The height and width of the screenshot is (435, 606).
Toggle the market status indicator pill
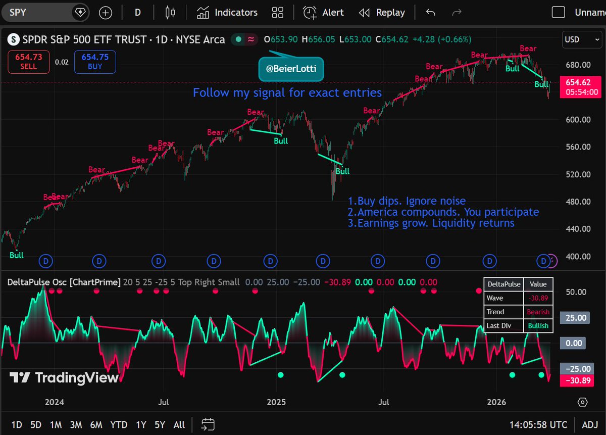[x=245, y=39]
